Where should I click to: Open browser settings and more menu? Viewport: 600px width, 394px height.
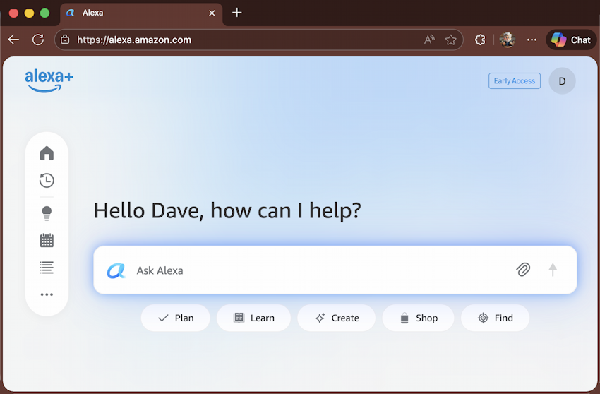point(532,40)
